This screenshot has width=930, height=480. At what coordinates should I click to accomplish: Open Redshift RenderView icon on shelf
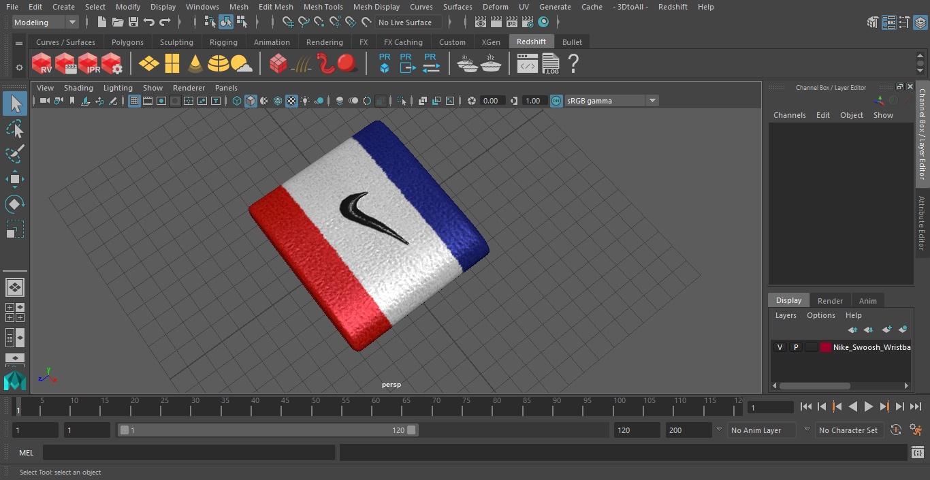[x=42, y=64]
